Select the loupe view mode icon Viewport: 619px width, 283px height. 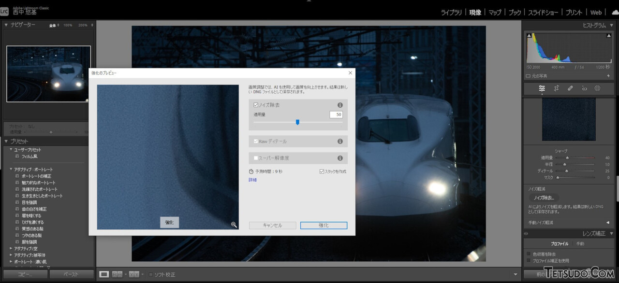(104, 274)
